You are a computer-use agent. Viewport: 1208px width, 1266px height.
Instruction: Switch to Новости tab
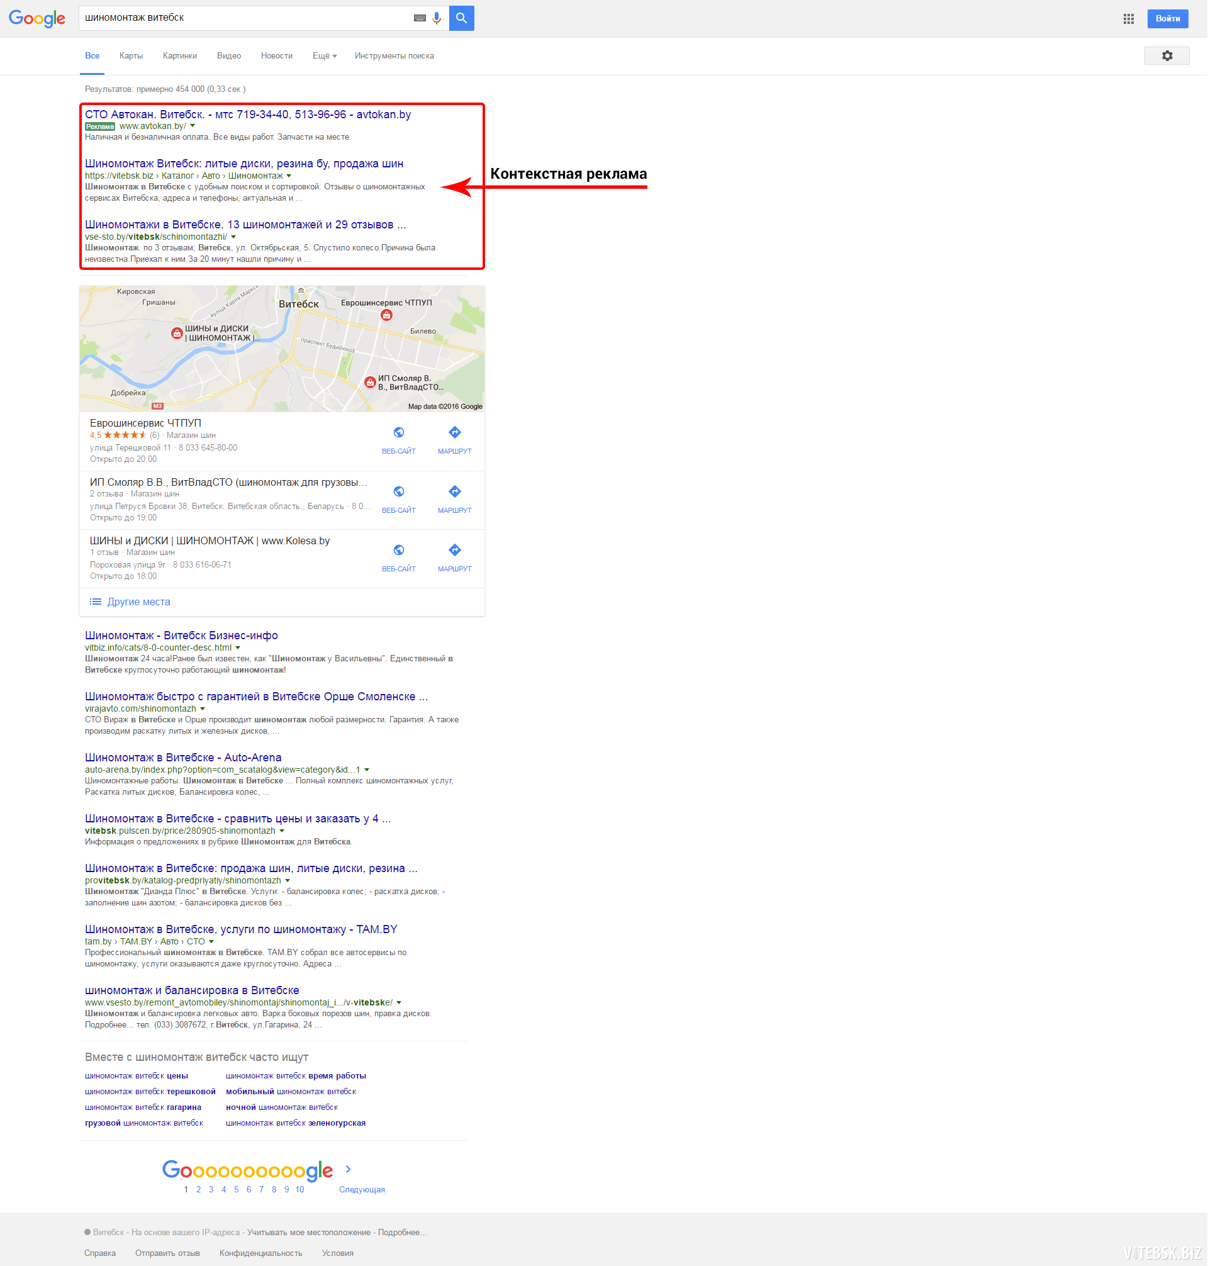(276, 56)
